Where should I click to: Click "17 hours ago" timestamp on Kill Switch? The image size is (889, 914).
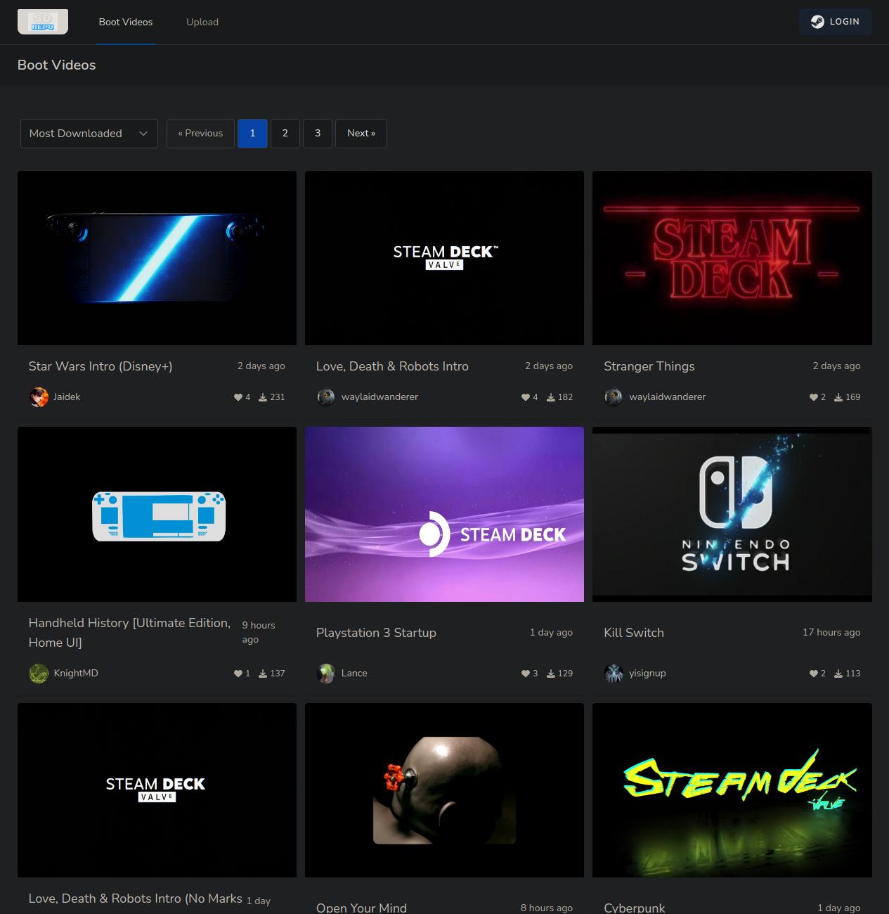point(831,633)
